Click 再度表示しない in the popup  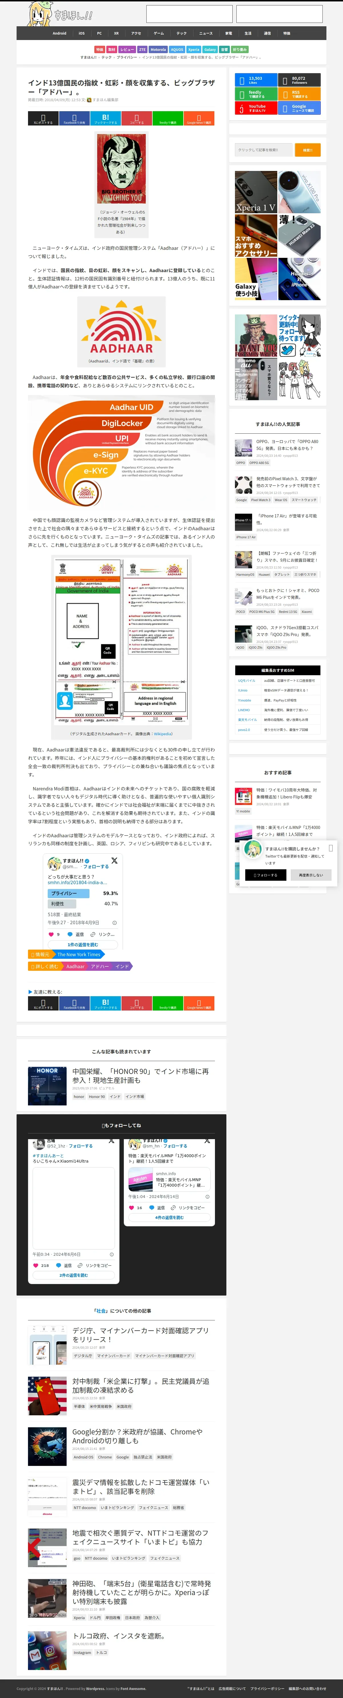coord(311,875)
